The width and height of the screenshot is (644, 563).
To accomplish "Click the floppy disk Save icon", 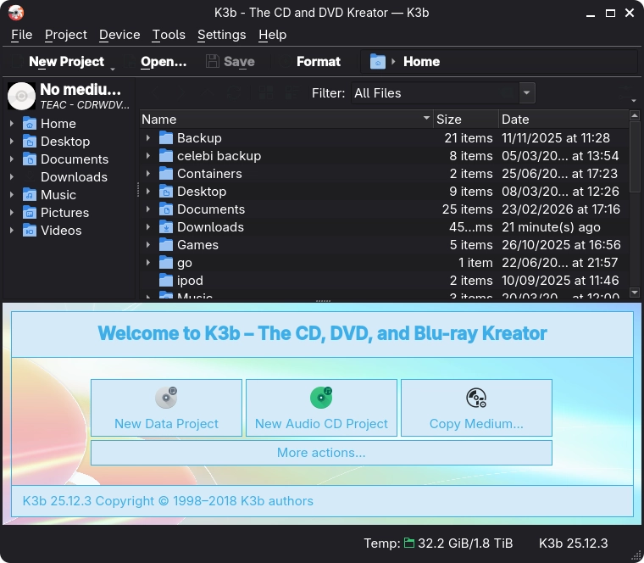I will [213, 62].
